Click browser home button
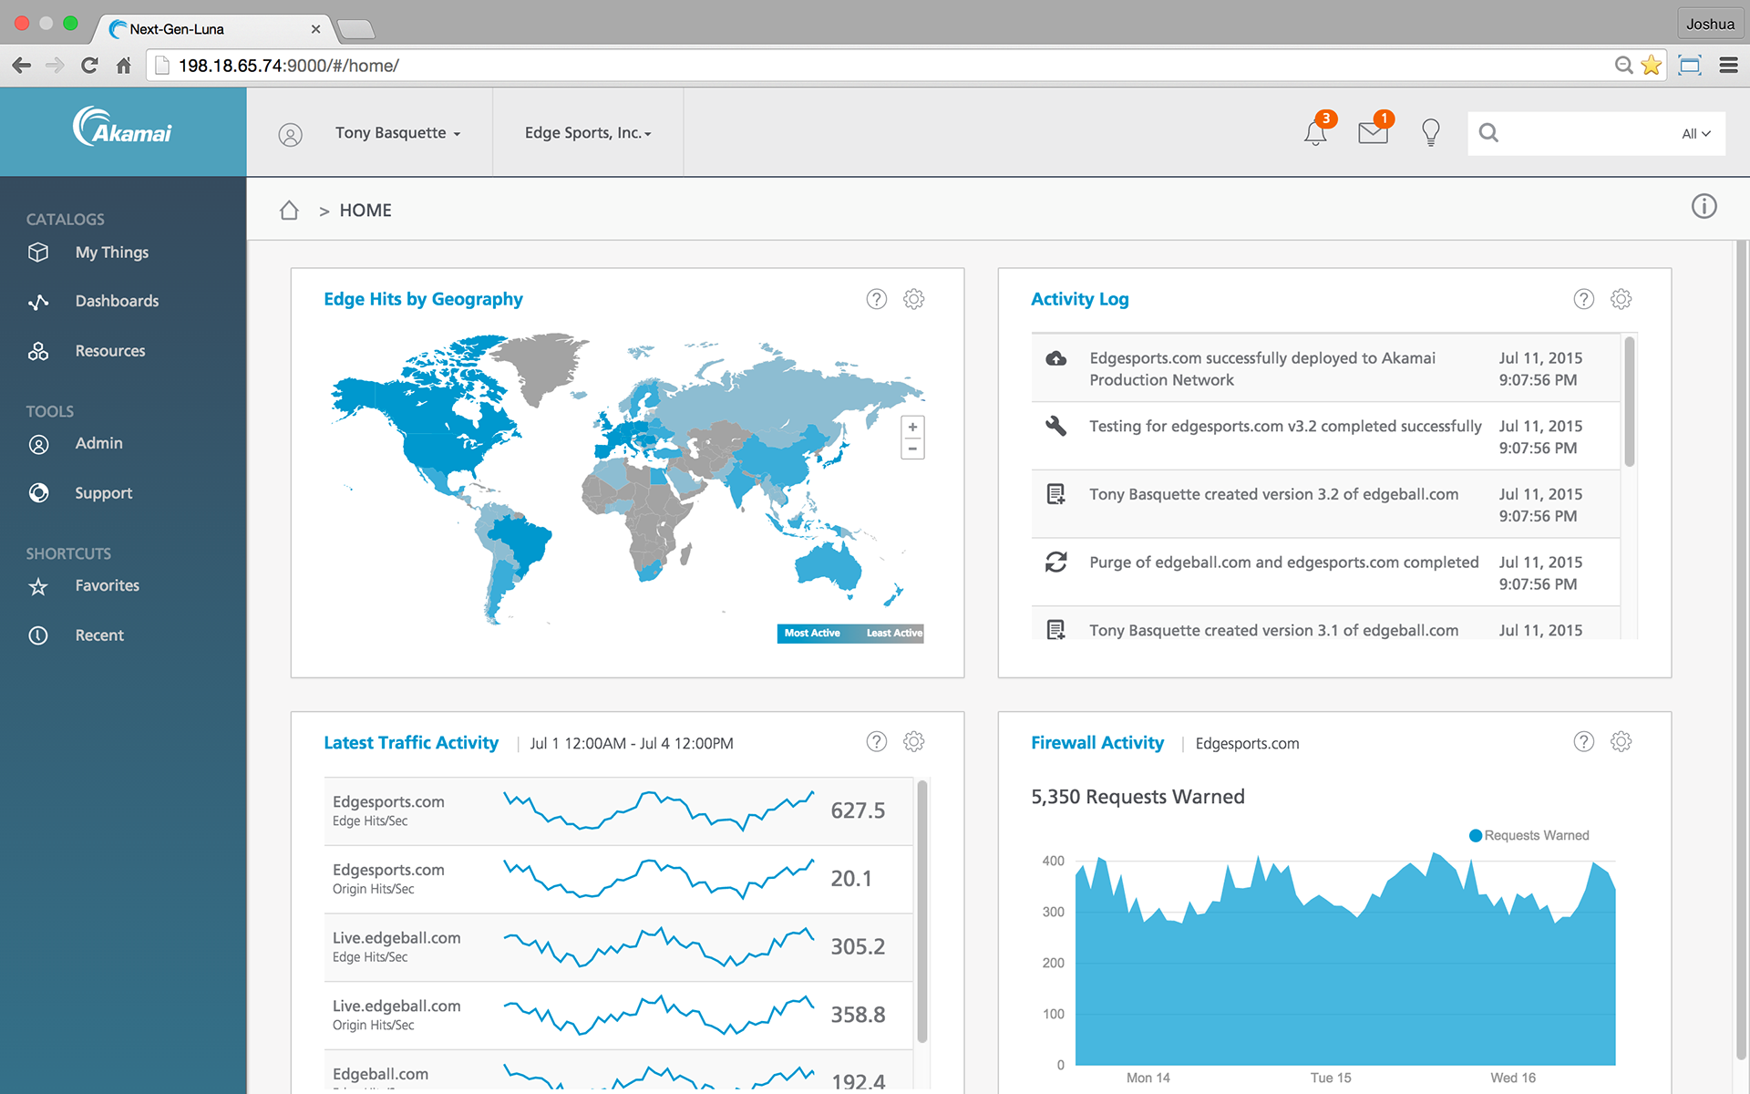The width and height of the screenshot is (1750, 1094). click(x=124, y=65)
